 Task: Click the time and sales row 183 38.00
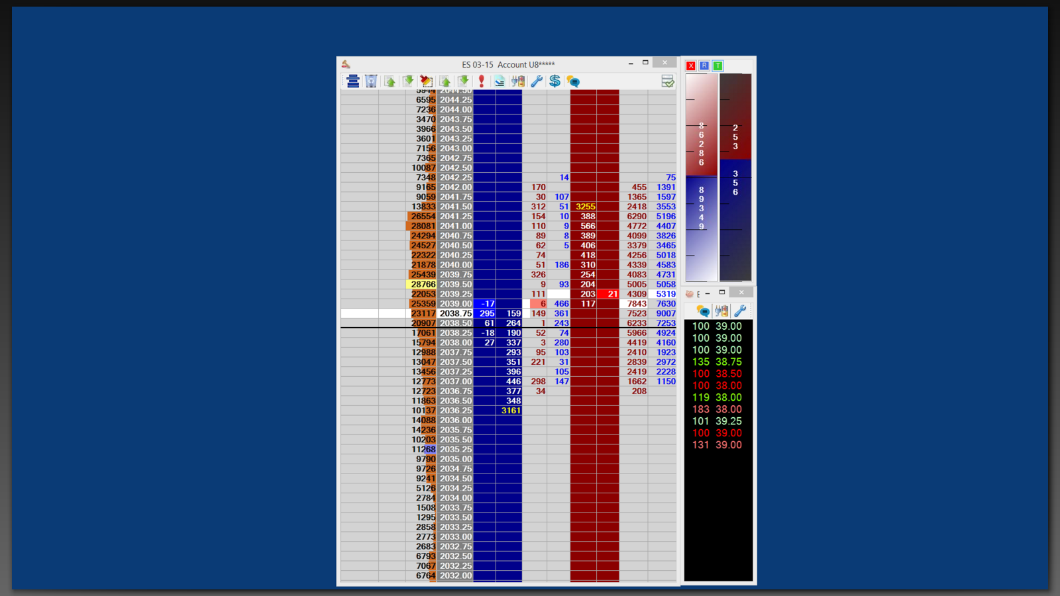pos(717,409)
